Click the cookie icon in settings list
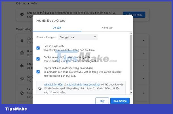This screenshot has width=173, height=114. (x=22, y=66)
